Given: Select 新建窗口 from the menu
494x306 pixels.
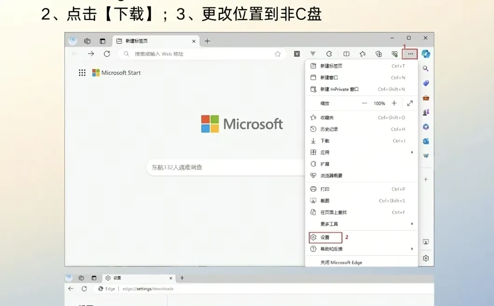Looking at the screenshot, I should 361,77.
